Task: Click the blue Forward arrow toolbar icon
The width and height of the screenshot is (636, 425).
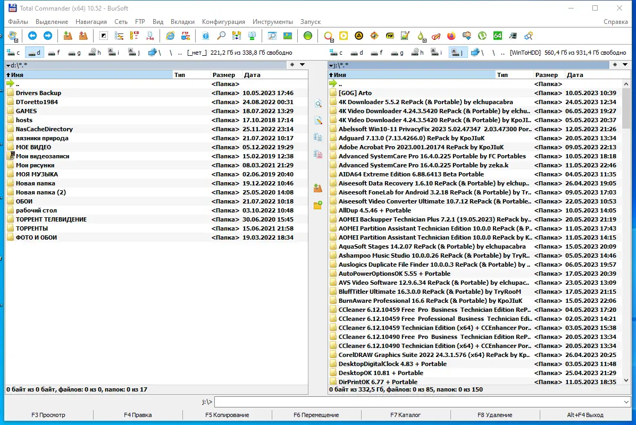Action: click(x=48, y=36)
